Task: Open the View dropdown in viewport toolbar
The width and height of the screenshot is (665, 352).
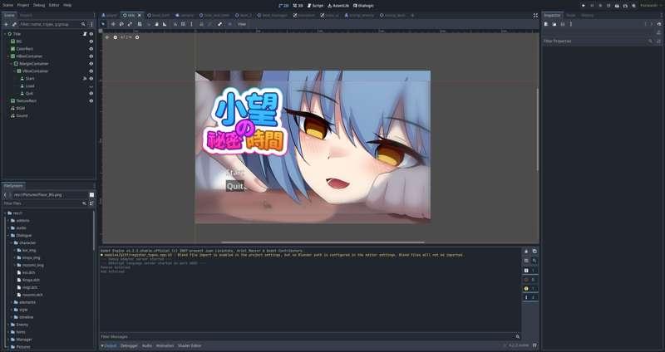Action: (x=242, y=24)
